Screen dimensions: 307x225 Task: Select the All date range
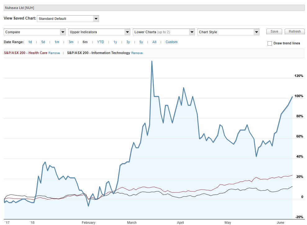coord(154,42)
